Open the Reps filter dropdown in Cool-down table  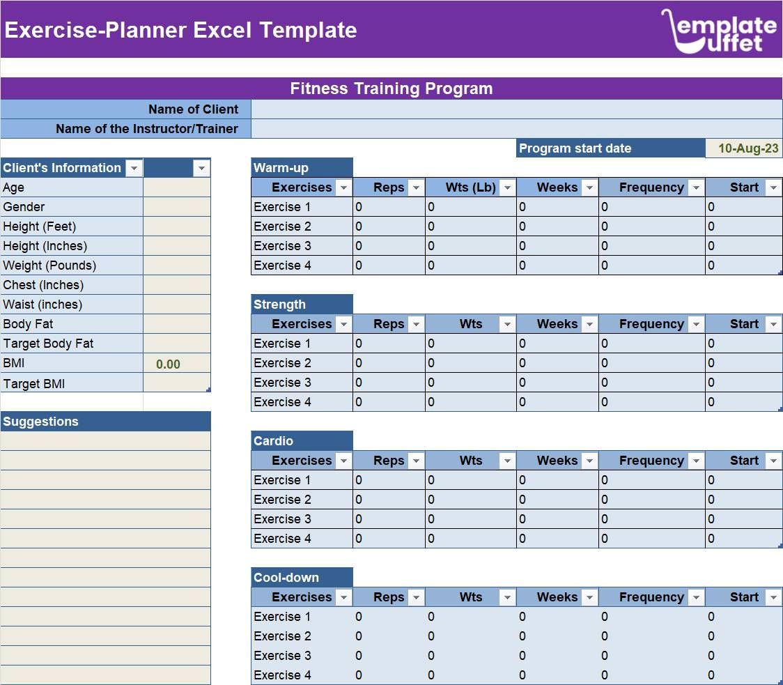tap(416, 597)
